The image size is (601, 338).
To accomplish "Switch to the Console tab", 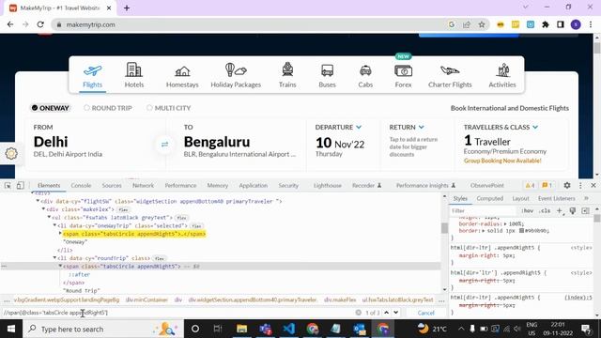I will coord(81,186).
